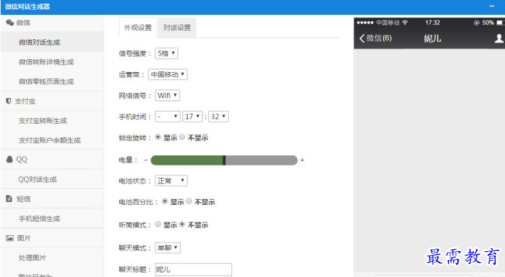The image size is (505, 277).
Task: Click the 图片 section header text
Action: tap(24, 238)
